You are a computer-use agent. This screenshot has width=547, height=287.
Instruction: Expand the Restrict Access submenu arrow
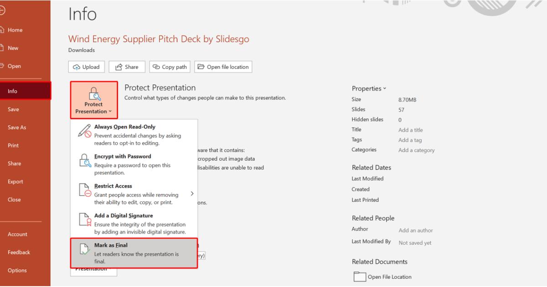click(192, 194)
